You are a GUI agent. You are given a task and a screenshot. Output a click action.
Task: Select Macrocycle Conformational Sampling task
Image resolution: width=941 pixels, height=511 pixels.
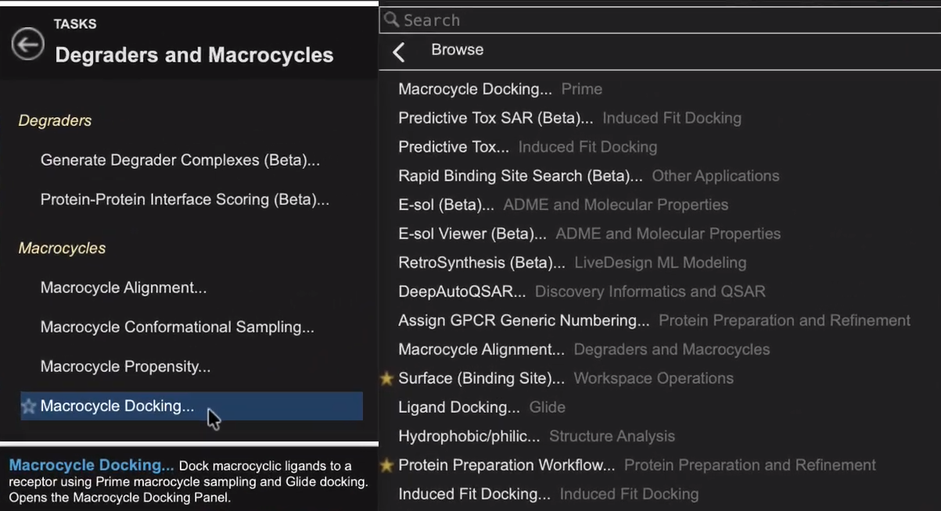tap(178, 327)
